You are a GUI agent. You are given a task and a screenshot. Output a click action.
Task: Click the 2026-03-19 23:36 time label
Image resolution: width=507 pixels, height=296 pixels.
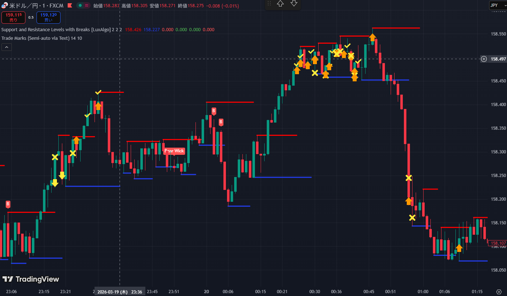120,292
